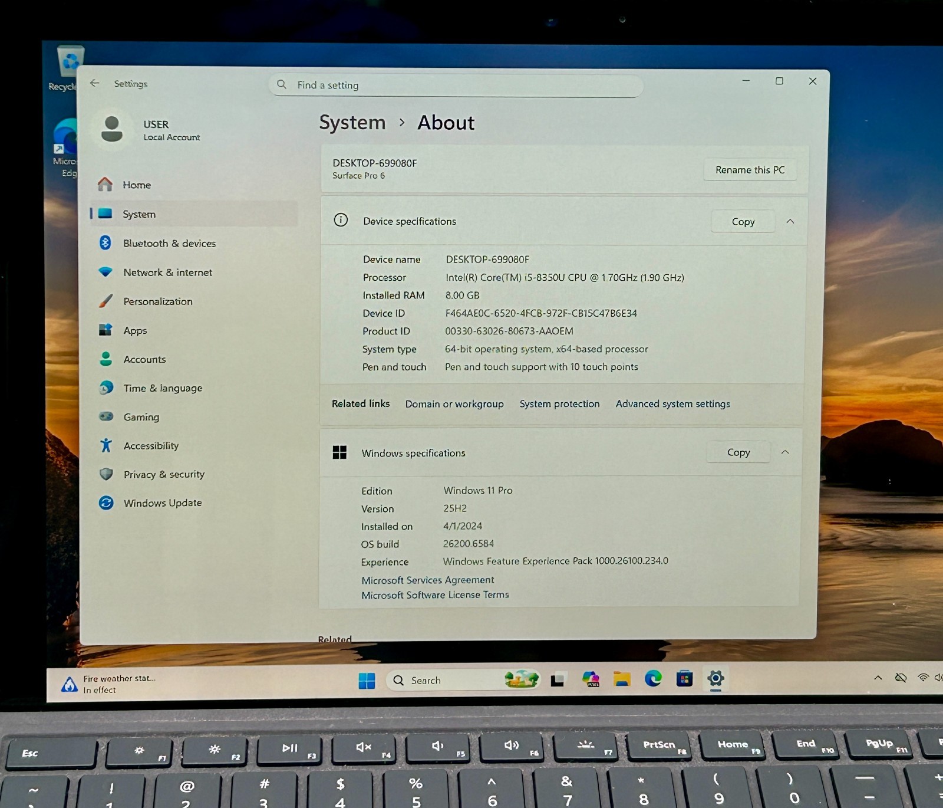Open Domain or workgroup link
The width and height of the screenshot is (943, 808).
coord(454,404)
